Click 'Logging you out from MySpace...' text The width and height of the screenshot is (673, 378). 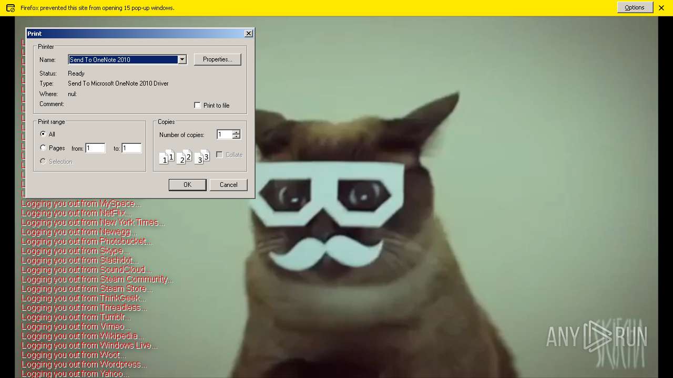[x=81, y=203]
